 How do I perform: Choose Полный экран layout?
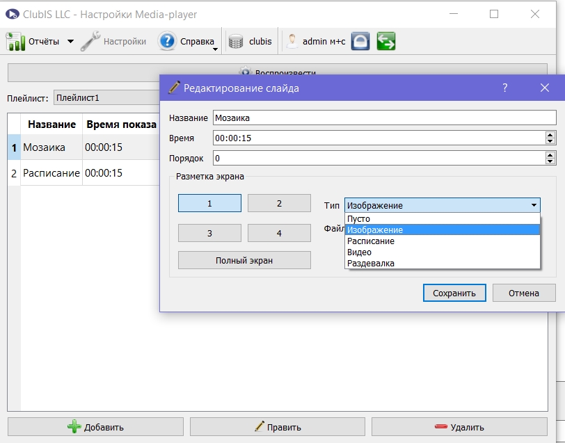click(244, 260)
